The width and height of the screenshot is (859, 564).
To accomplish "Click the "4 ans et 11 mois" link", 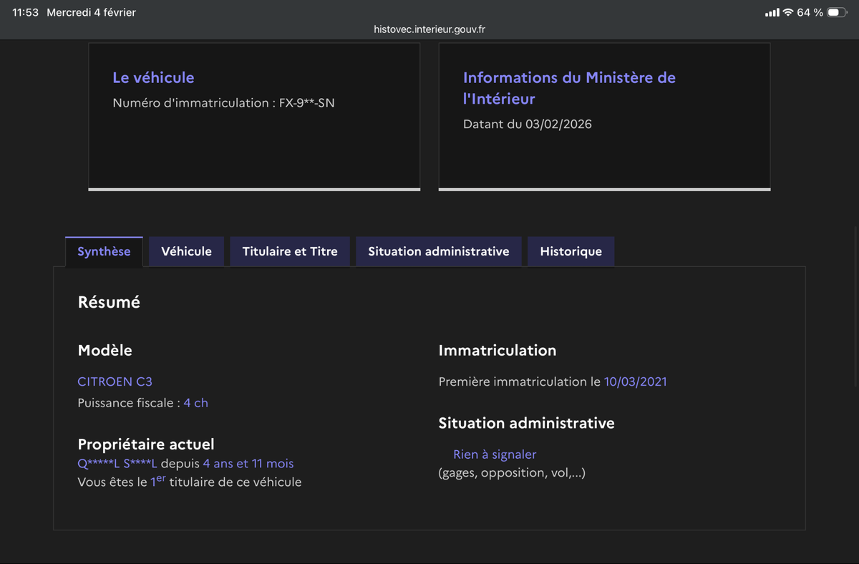I will 250,464.
